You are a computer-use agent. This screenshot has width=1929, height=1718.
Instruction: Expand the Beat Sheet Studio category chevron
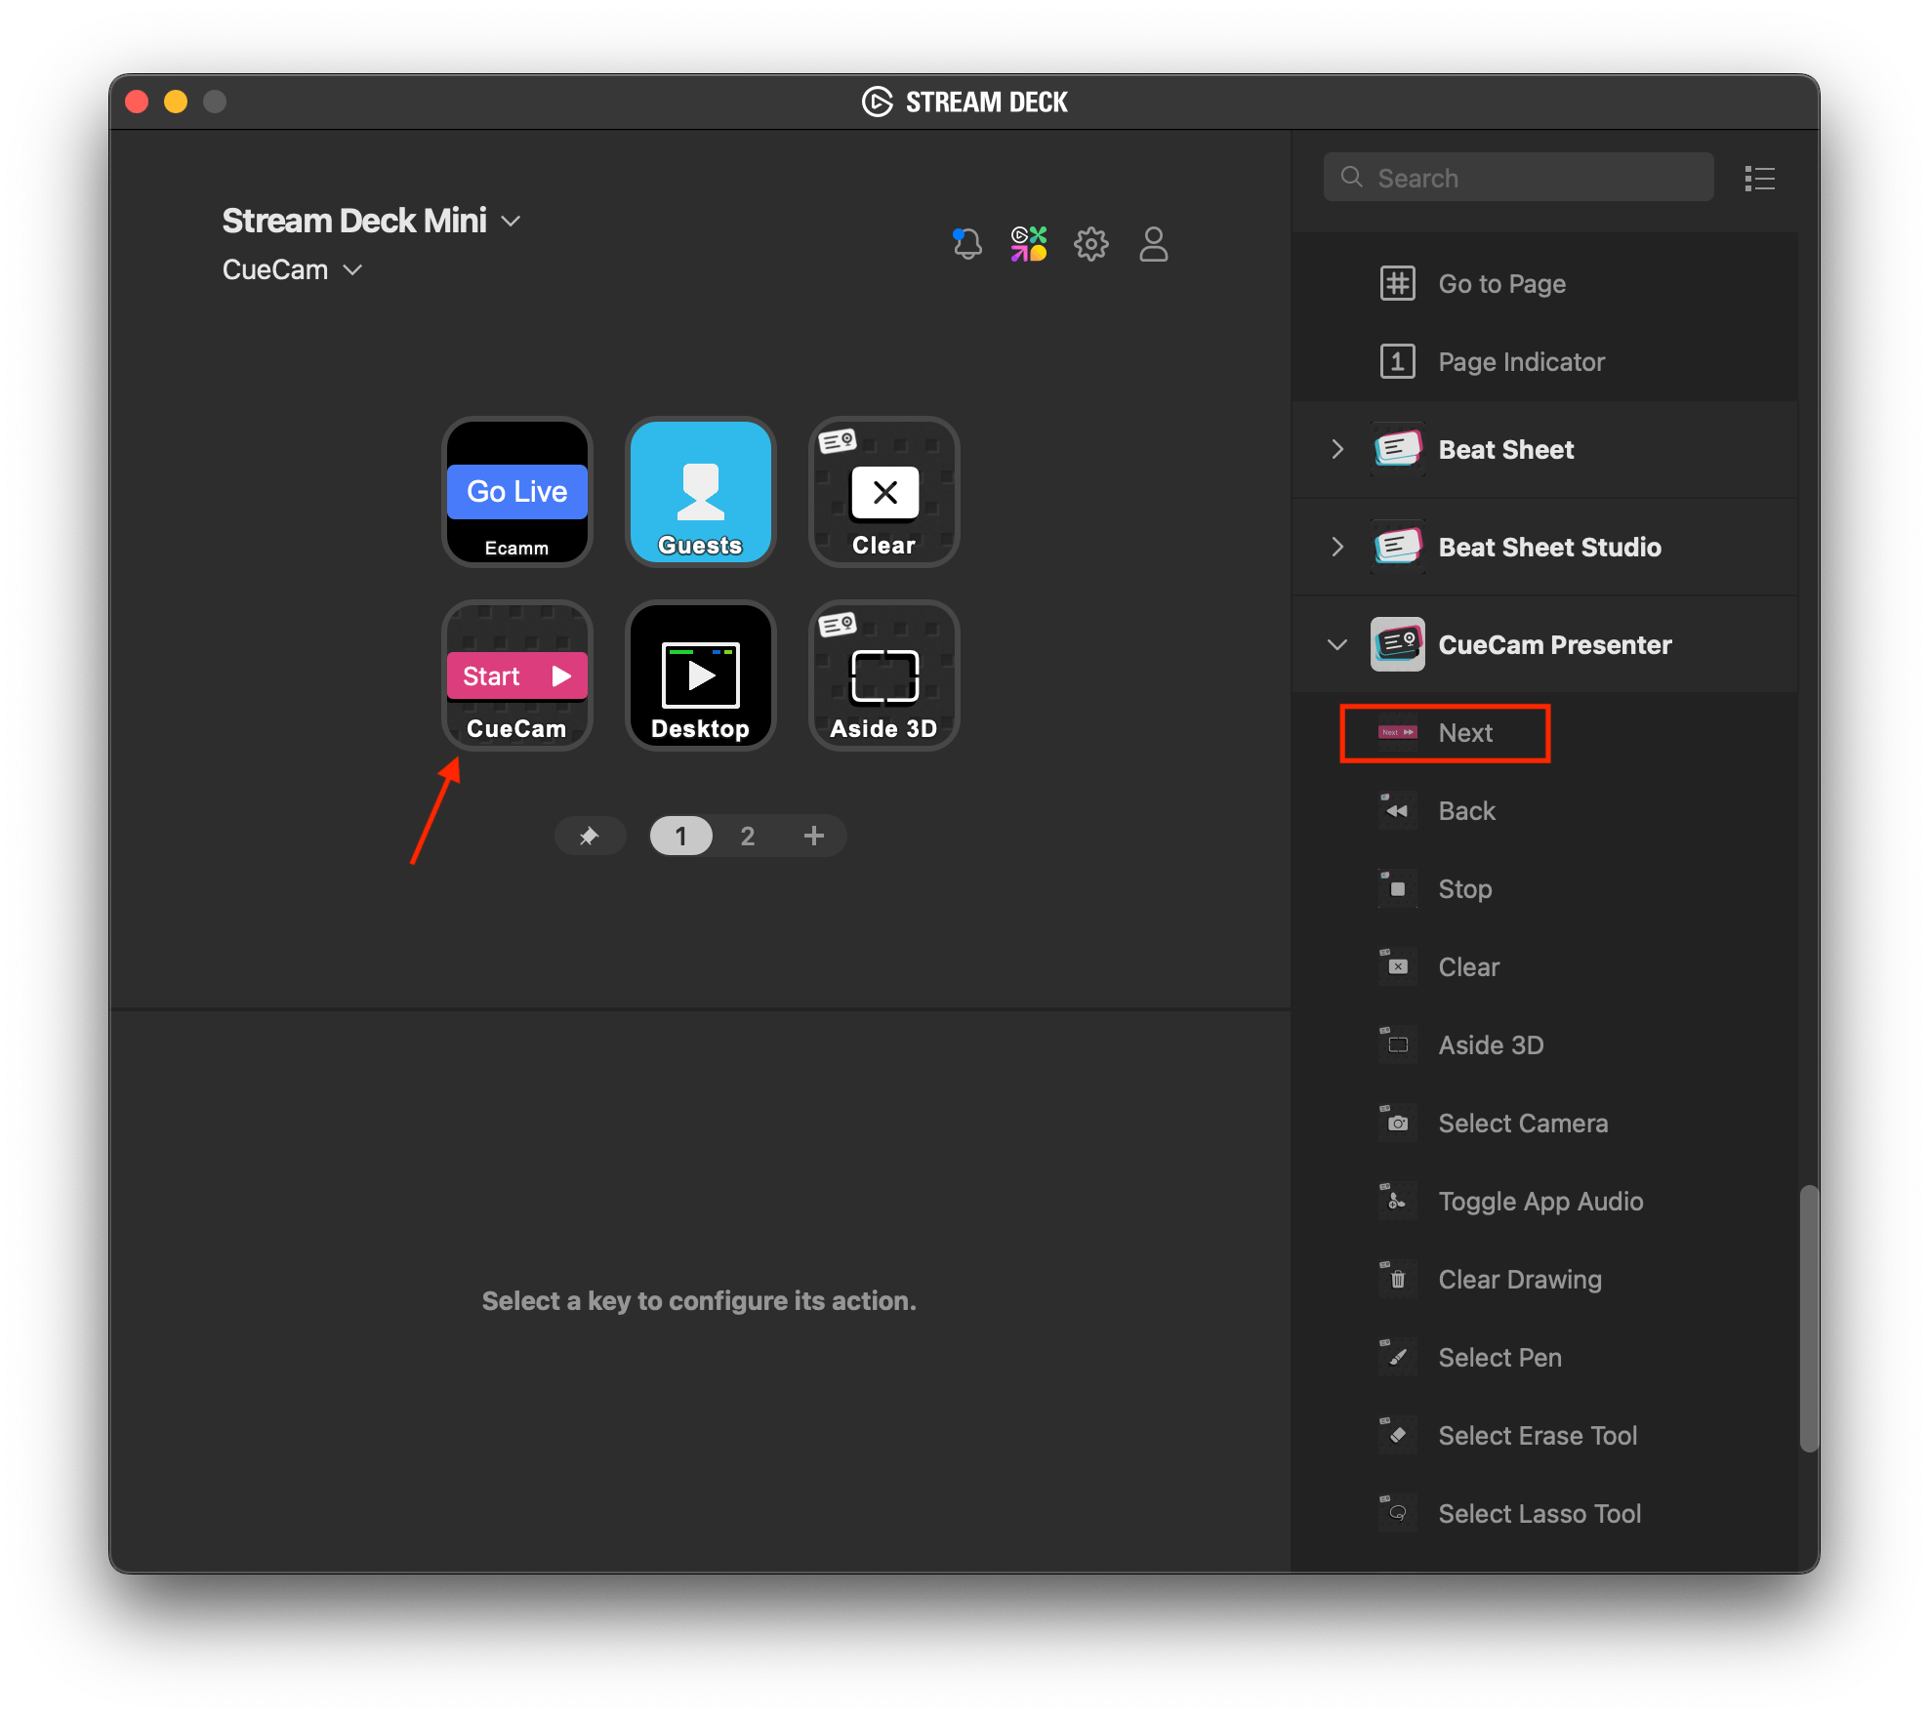click(1337, 547)
